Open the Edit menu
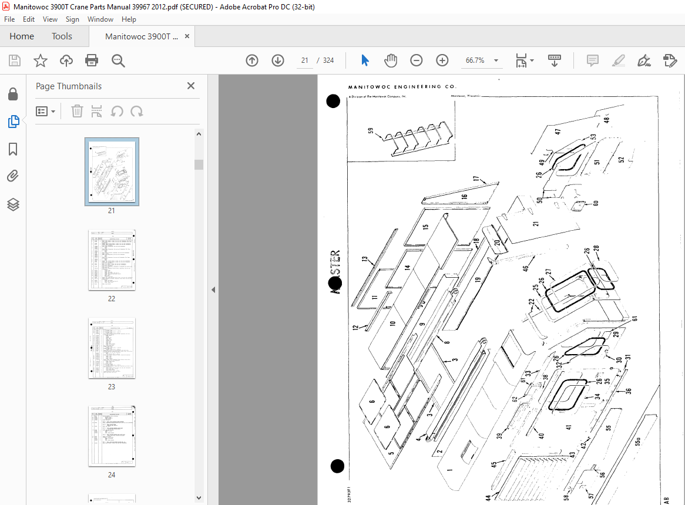The height and width of the screenshot is (505, 685). coord(29,19)
